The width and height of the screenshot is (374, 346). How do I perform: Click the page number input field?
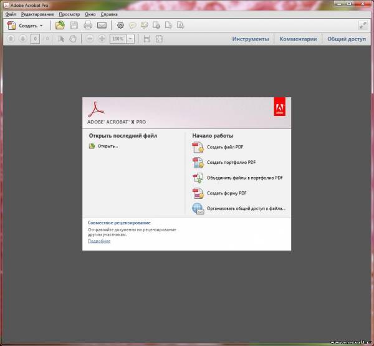tap(35, 39)
